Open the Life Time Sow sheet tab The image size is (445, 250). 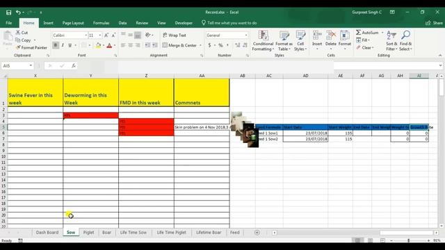133,233
